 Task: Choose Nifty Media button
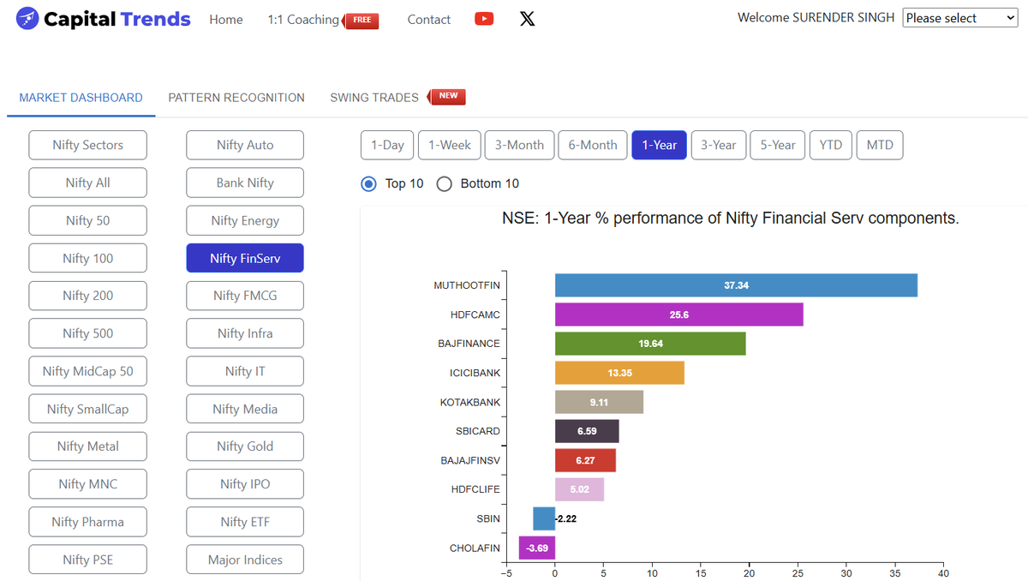click(245, 409)
